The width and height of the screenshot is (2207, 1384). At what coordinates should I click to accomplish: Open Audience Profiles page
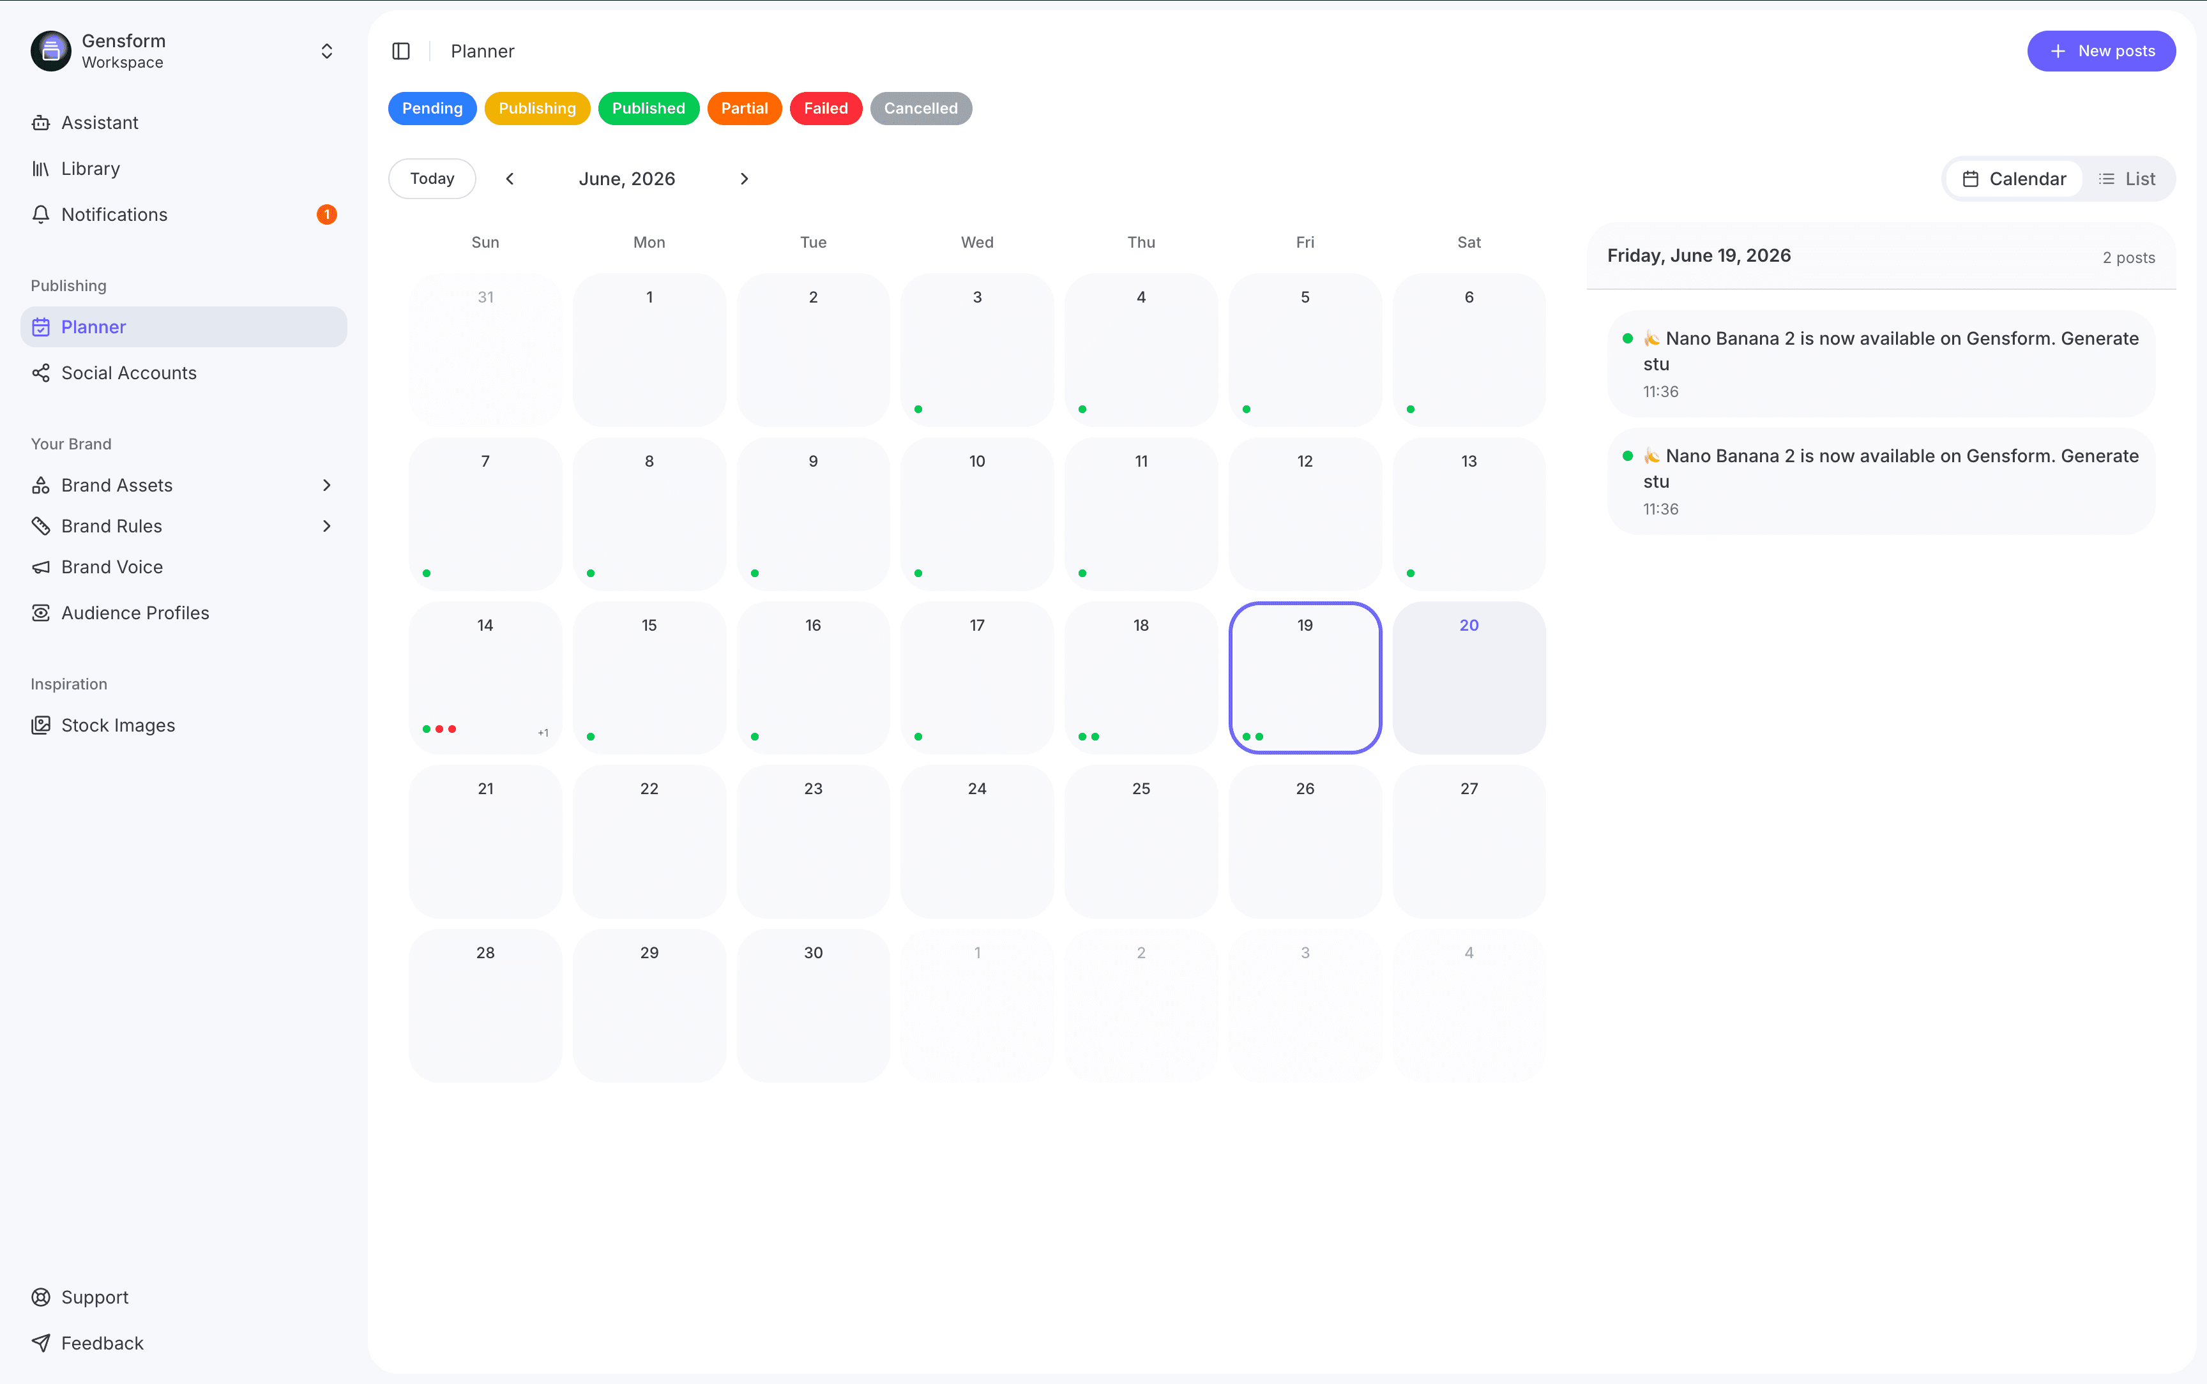183,613
